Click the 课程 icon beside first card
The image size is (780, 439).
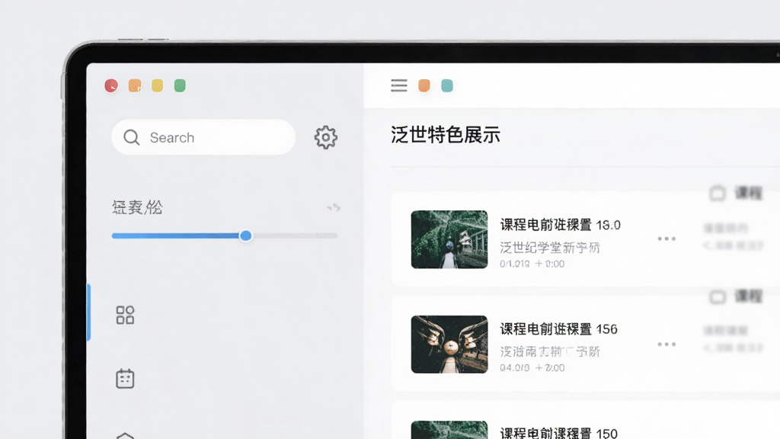click(718, 193)
